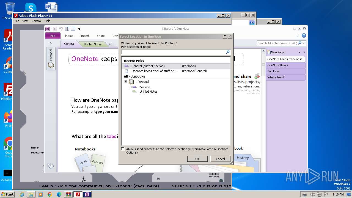Viewport: 352px width, 198px height.
Task: Click the Personal notebook in sidebar
Action: tap(51, 55)
